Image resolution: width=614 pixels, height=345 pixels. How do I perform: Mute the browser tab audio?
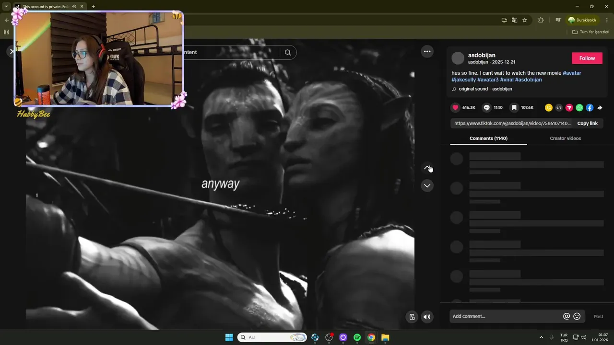(74, 6)
